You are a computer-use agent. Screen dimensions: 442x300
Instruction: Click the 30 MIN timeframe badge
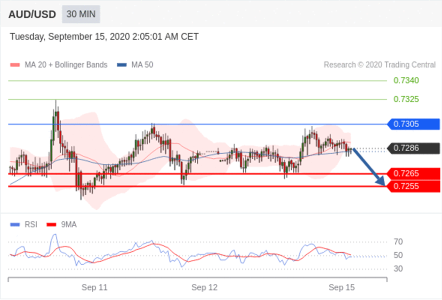(x=81, y=14)
